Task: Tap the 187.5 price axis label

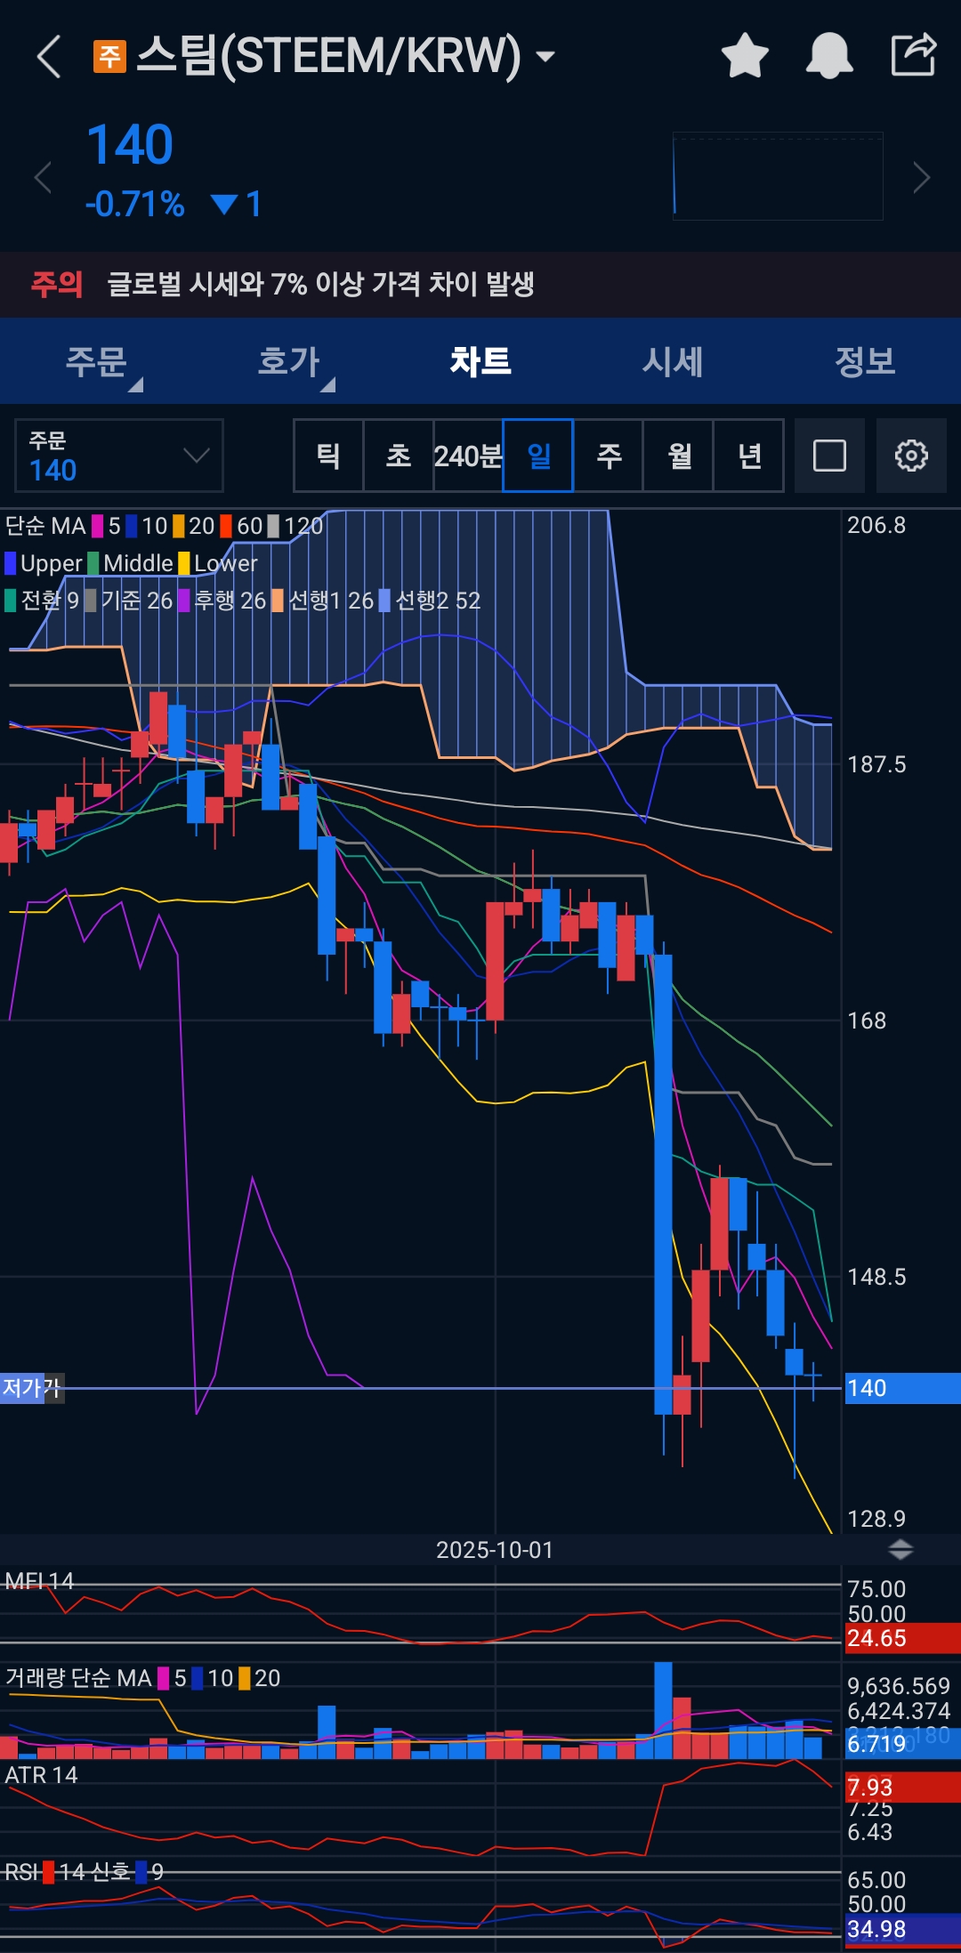Action: point(876,764)
